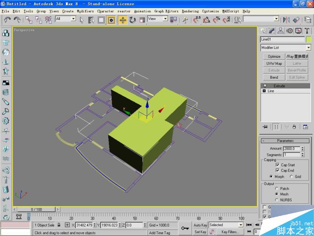Open the Hierarchy command panel tab
Image resolution: width=314 pixels, height=236 pixels.
click(x=281, y=31)
